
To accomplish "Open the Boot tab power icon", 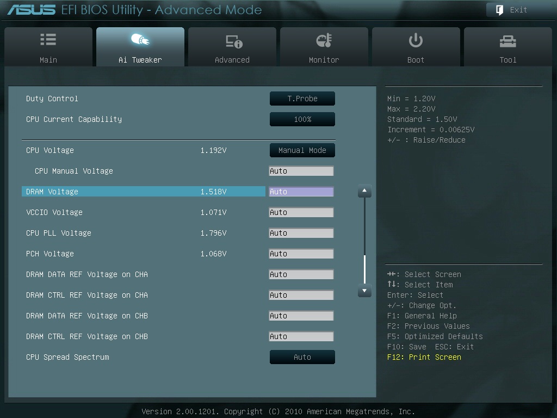I will [416, 40].
